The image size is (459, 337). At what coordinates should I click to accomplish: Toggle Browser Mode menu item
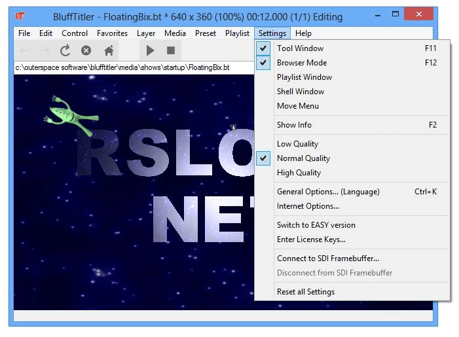pyautogui.click(x=352, y=63)
